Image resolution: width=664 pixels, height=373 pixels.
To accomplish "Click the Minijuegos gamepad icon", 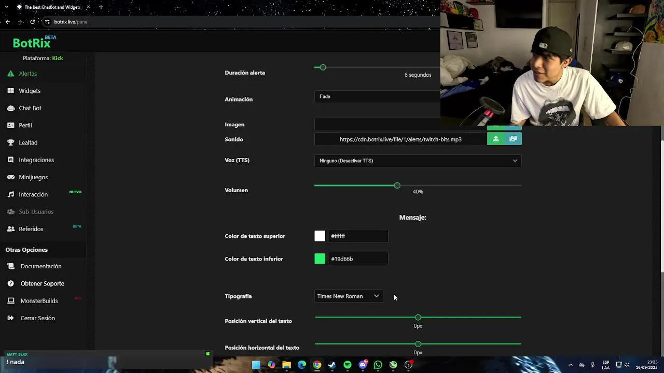I will coord(10,177).
